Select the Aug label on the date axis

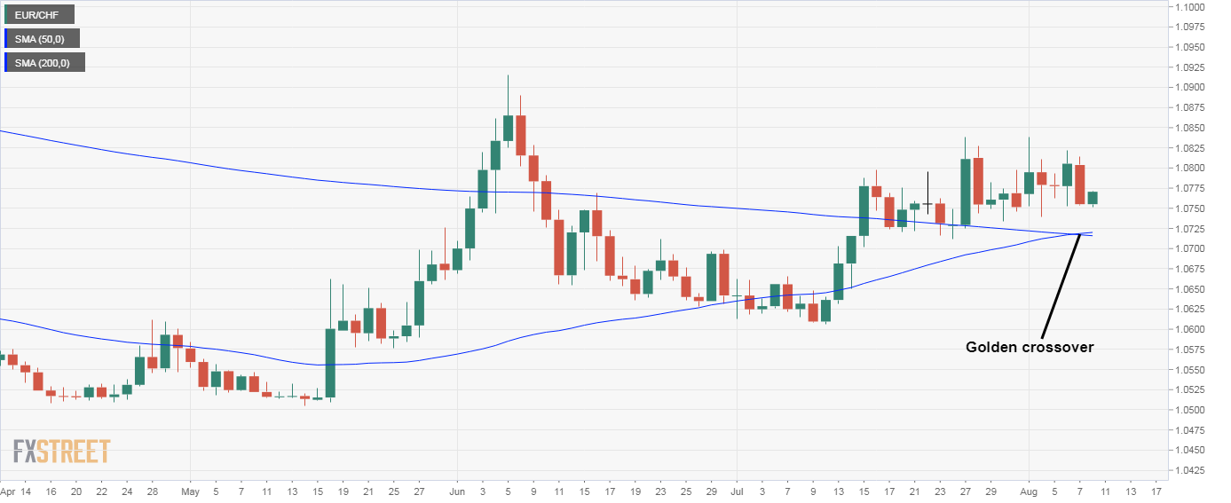click(x=1028, y=489)
